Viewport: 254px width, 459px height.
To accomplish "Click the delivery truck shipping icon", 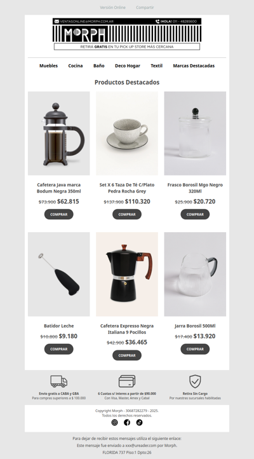I will [x=59, y=381].
